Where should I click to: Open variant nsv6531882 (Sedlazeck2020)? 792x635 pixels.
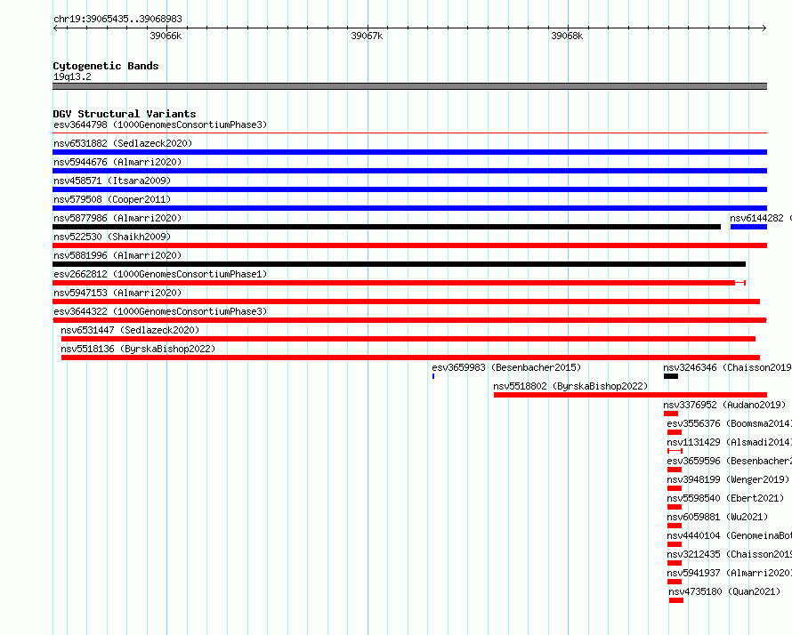click(123, 143)
